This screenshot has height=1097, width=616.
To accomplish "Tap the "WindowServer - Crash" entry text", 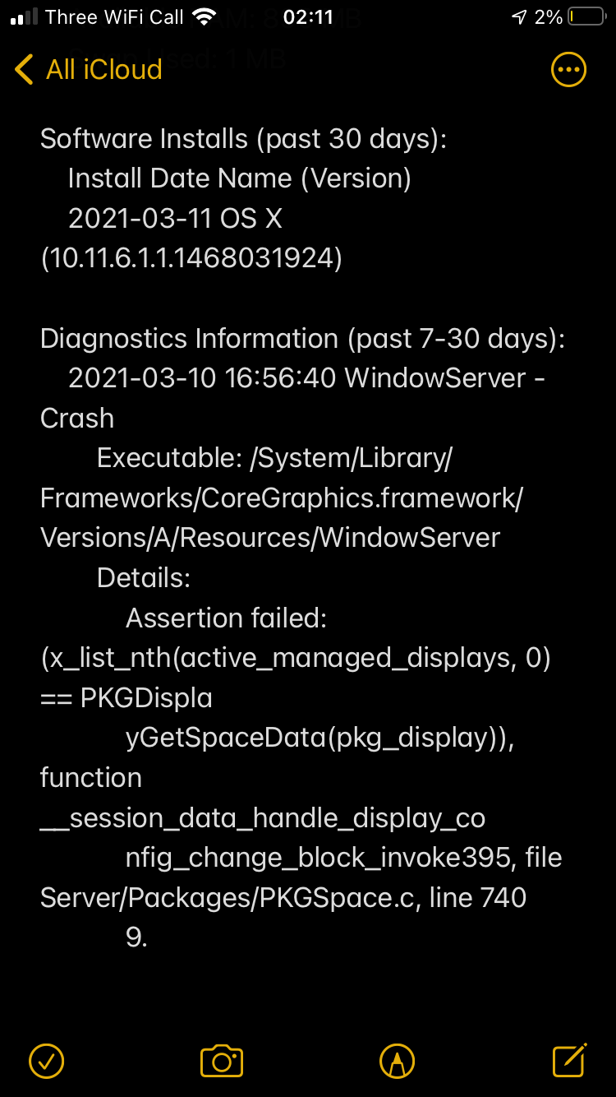I will 293,398.
